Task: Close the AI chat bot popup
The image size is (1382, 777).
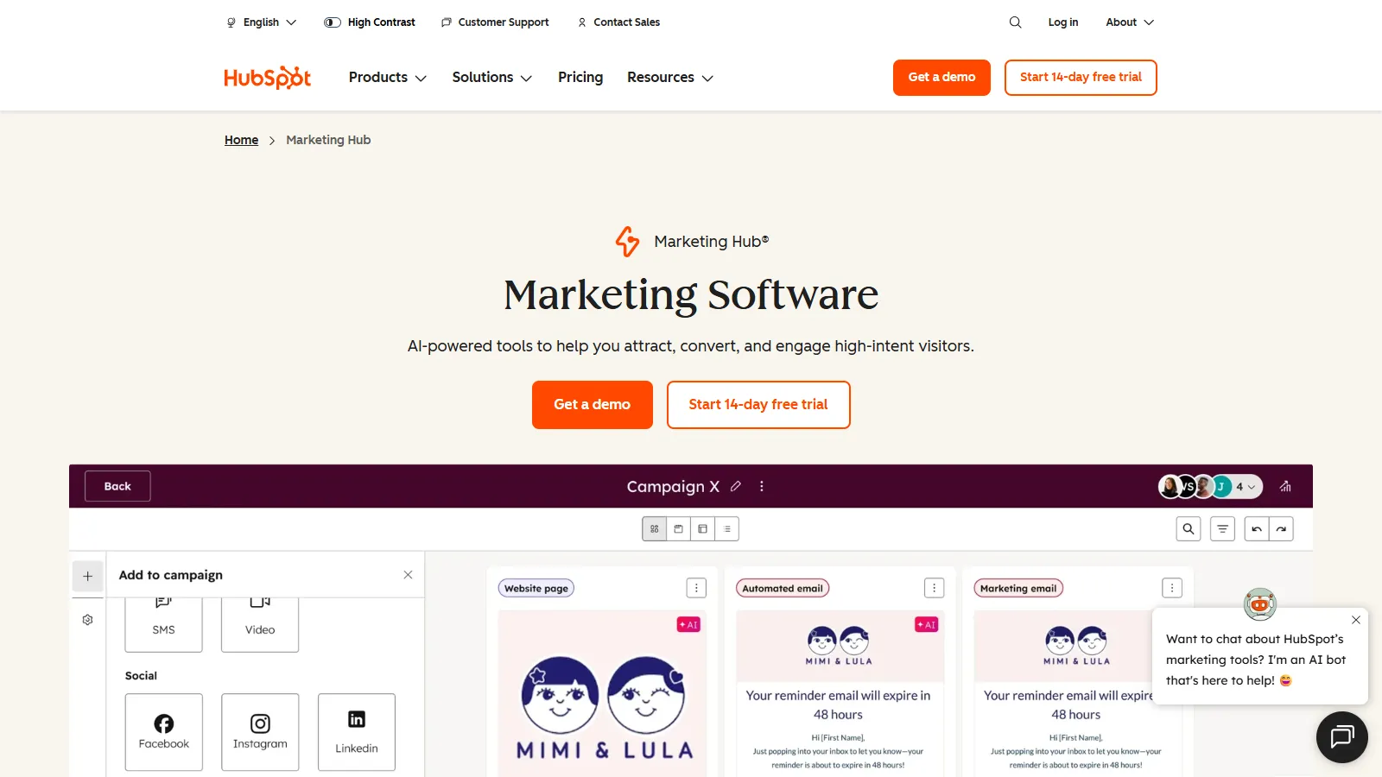Action: (x=1355, y=619)
